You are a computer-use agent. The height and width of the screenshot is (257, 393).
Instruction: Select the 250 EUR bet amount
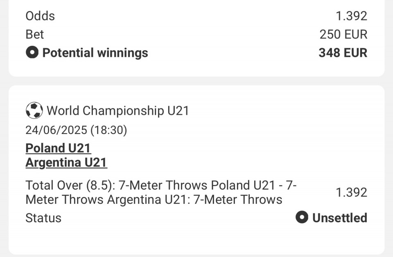pos(343,34)
